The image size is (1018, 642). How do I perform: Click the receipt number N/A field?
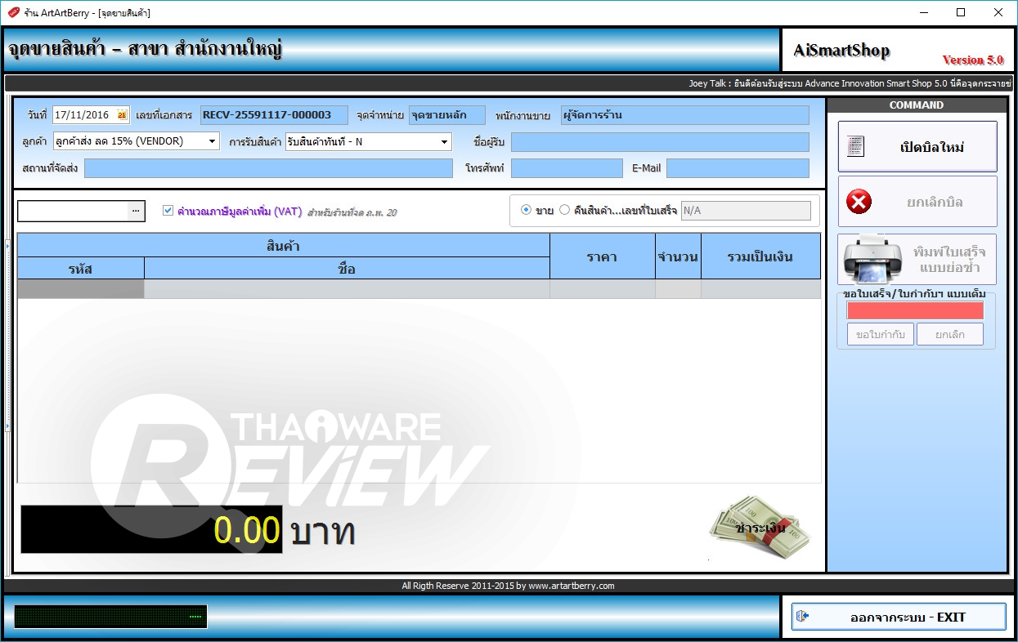(746, 211)
